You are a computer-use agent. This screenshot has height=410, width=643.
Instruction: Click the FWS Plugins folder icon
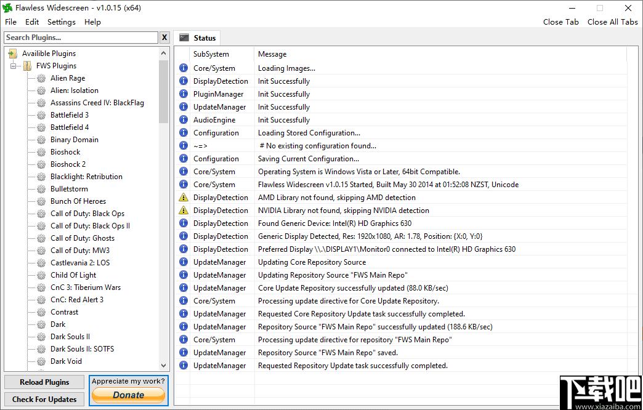click(28, 66)
